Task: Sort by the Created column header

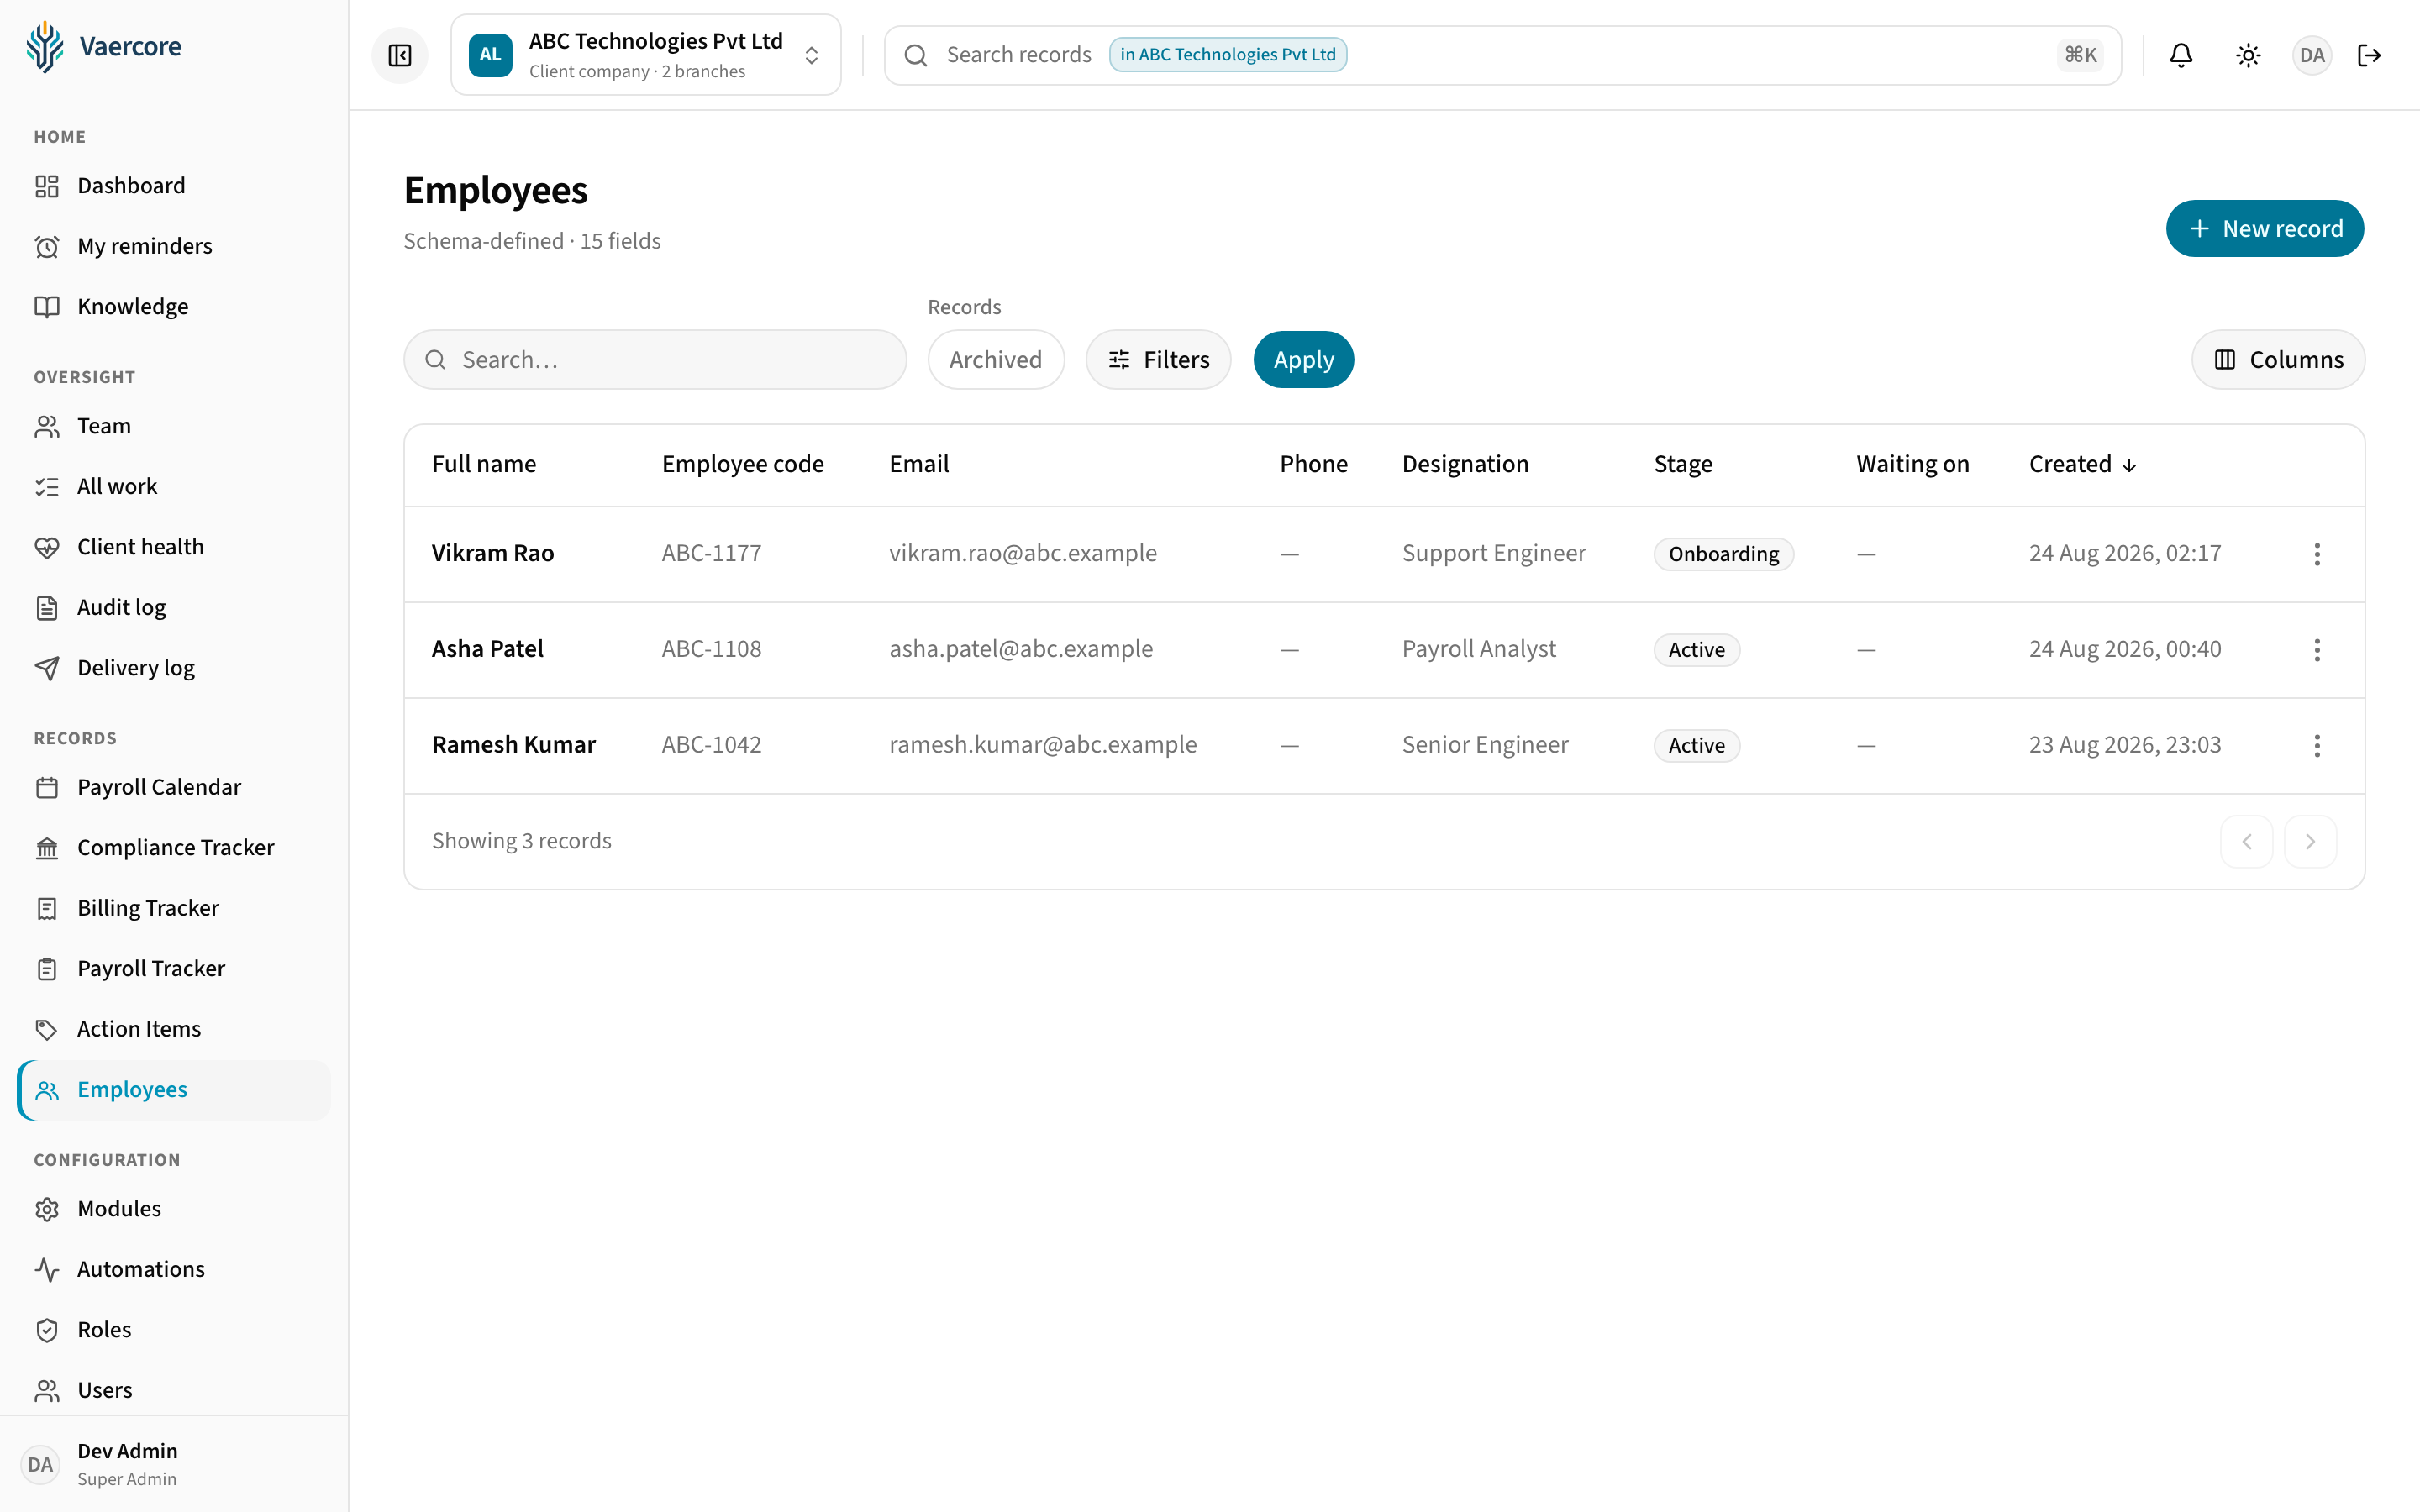Action: click(2082, 464)
